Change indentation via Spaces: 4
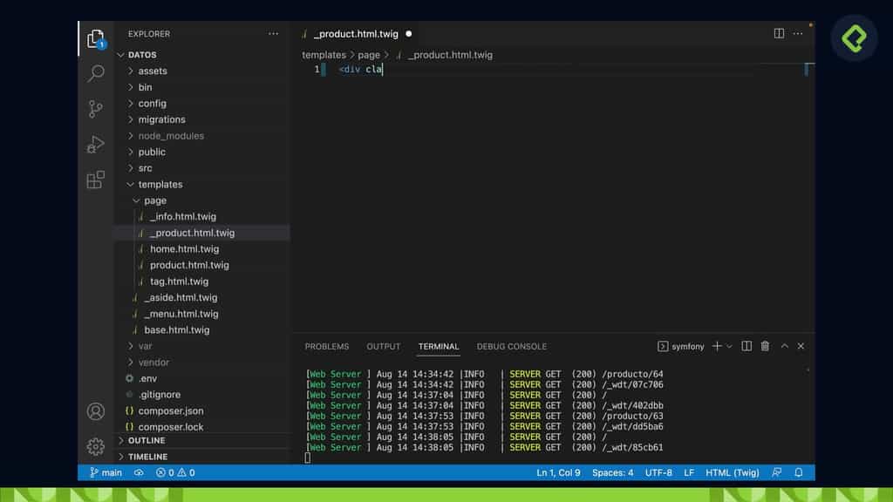The height and width of the screenshot is (502, 893). click(x=612, y=472)
